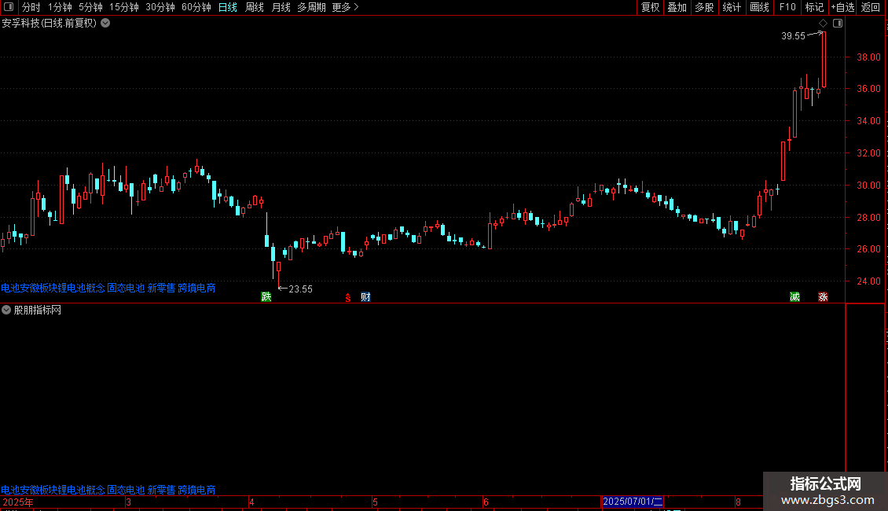
Task: Click the 叠加 overlay button
Action: pos(677,7)
